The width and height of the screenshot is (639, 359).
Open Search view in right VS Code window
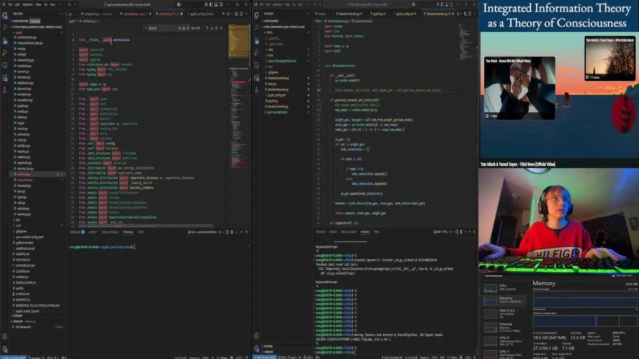click(256, 27)
